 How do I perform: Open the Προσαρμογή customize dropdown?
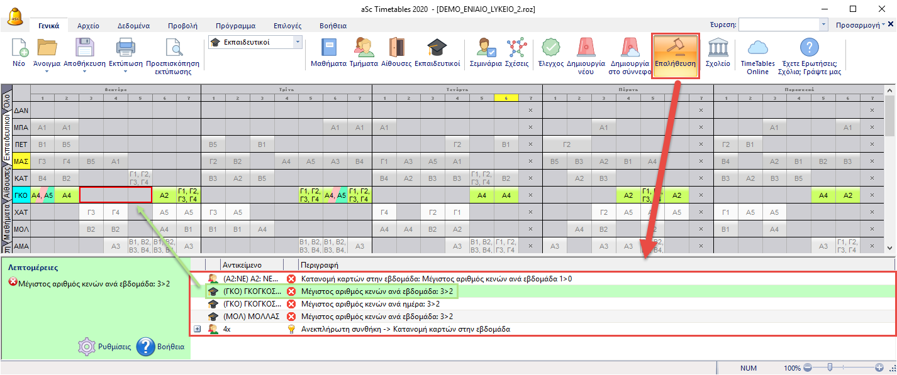click(x=861, y=25)
